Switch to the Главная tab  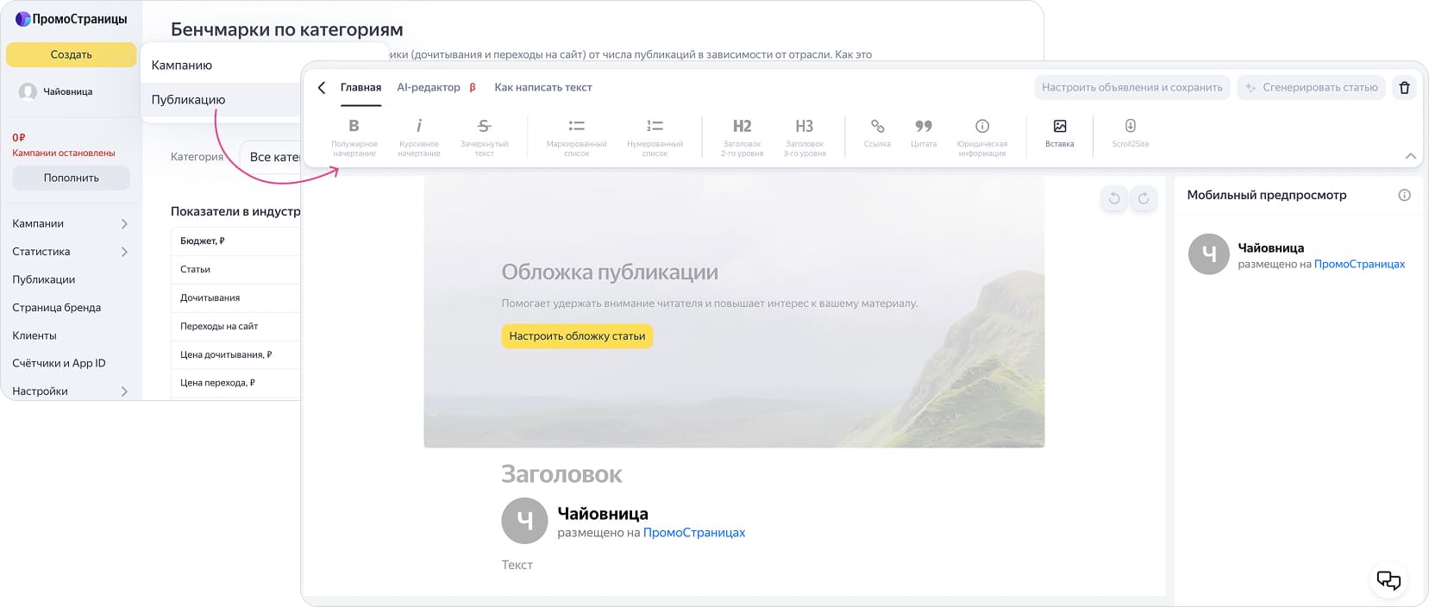click(x=360, y=87)
